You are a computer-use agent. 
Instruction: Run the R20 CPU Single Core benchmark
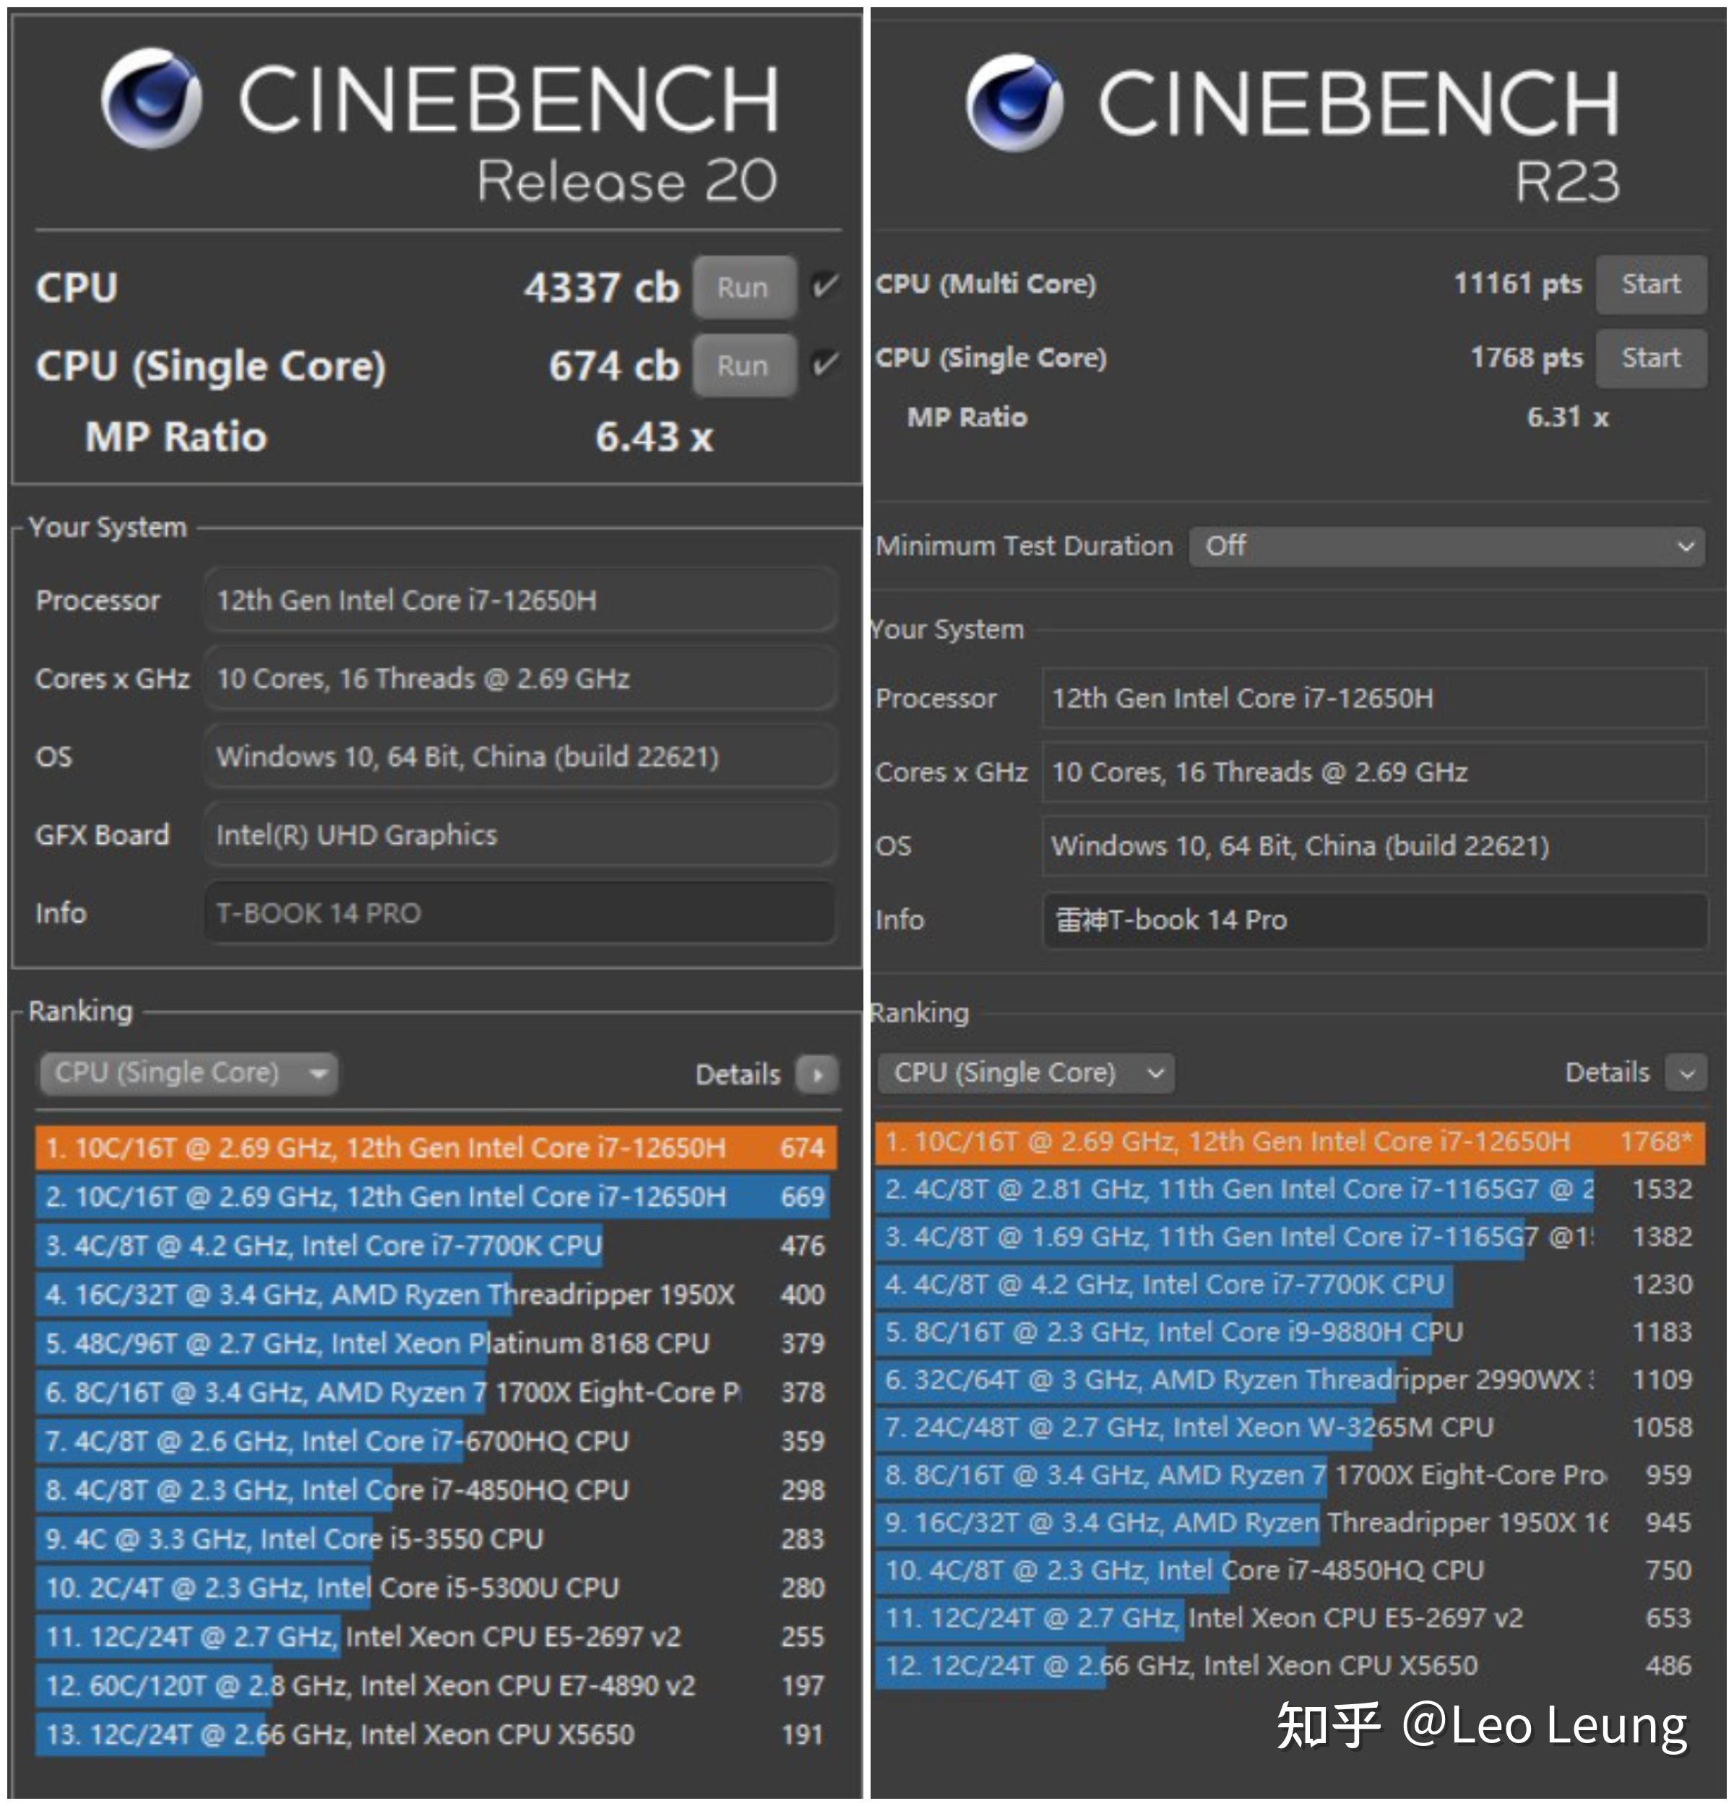coord(743,366)
